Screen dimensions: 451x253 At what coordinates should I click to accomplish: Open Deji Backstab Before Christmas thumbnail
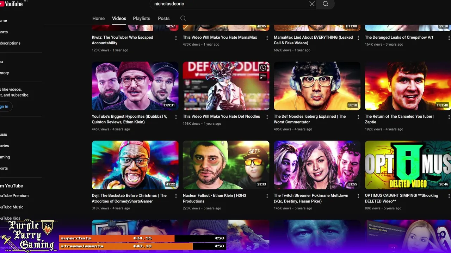(x=135, y=165)
